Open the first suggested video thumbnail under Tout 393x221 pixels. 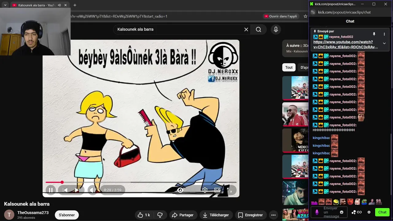click(295, 88)
